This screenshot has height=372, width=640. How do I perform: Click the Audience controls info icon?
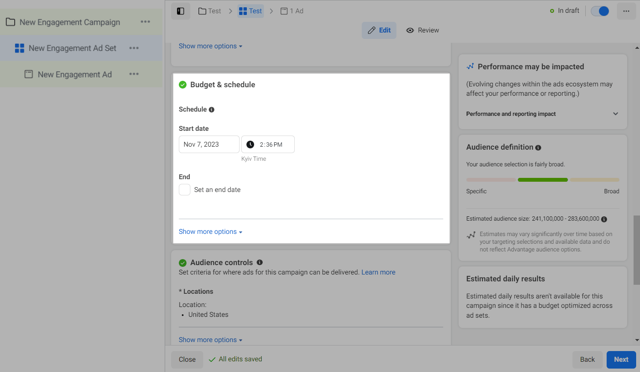(x=260, y=263)
